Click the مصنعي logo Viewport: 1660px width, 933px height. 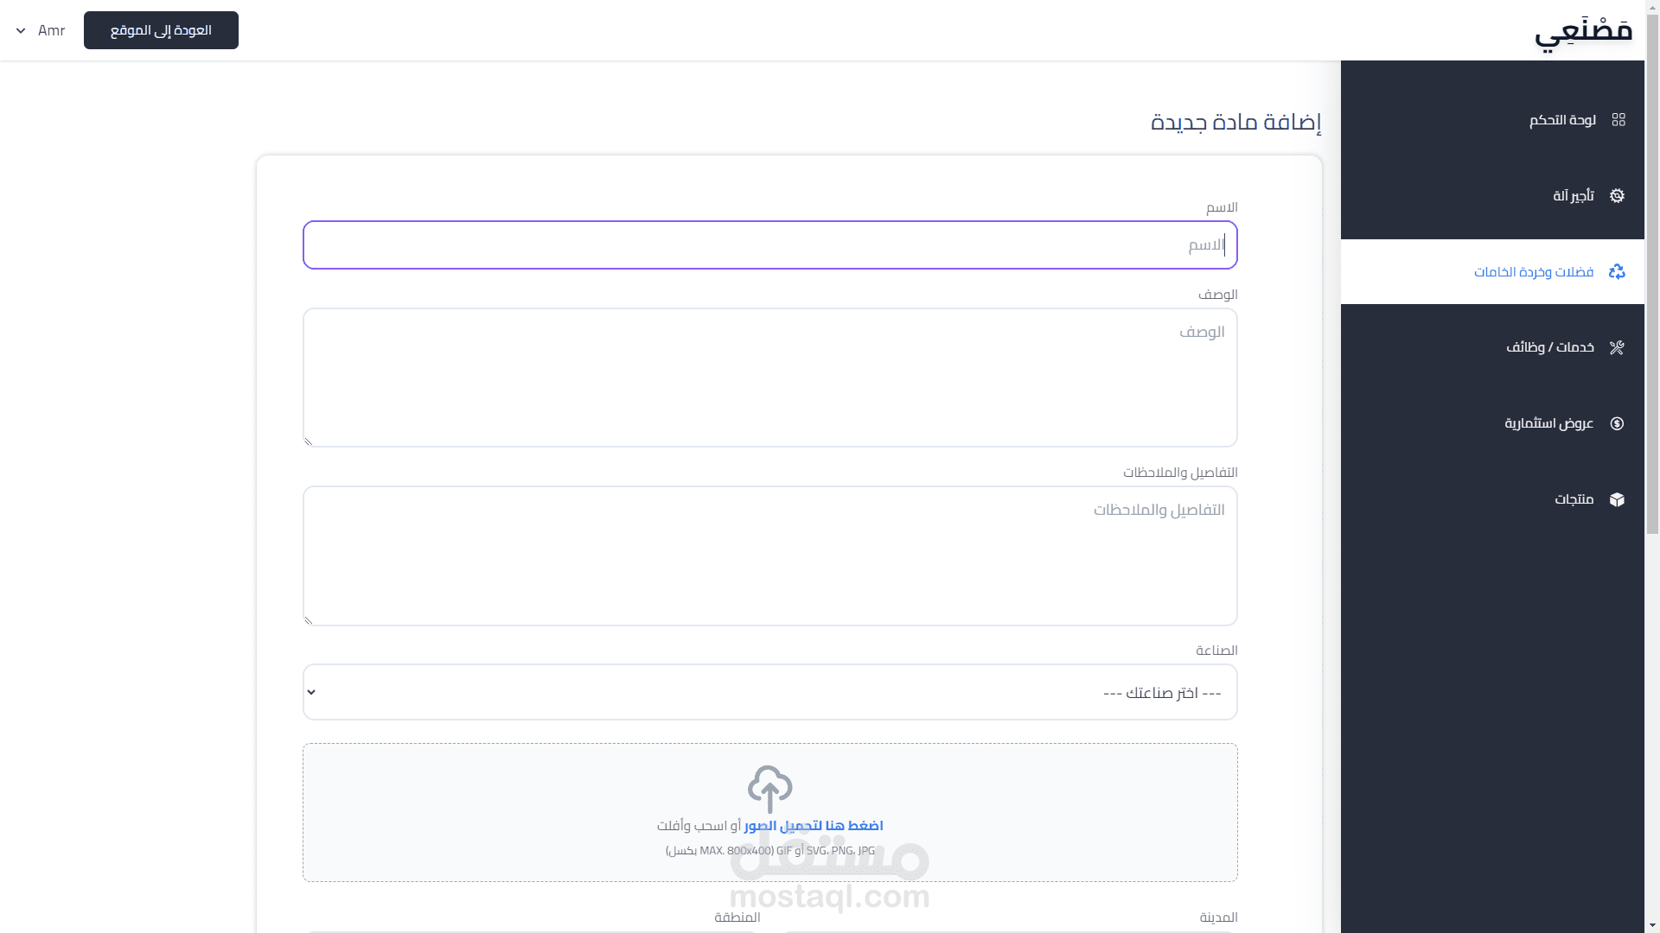click(1583, 32)
